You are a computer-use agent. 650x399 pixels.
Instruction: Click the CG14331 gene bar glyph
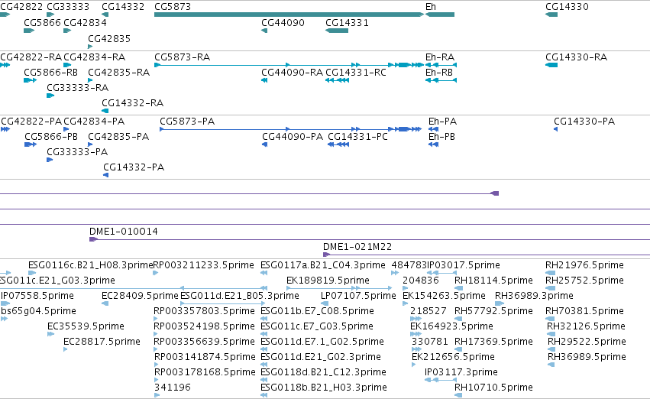337,31
